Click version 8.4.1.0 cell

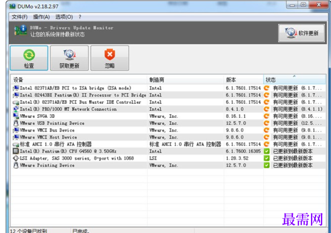coord(235,109)
